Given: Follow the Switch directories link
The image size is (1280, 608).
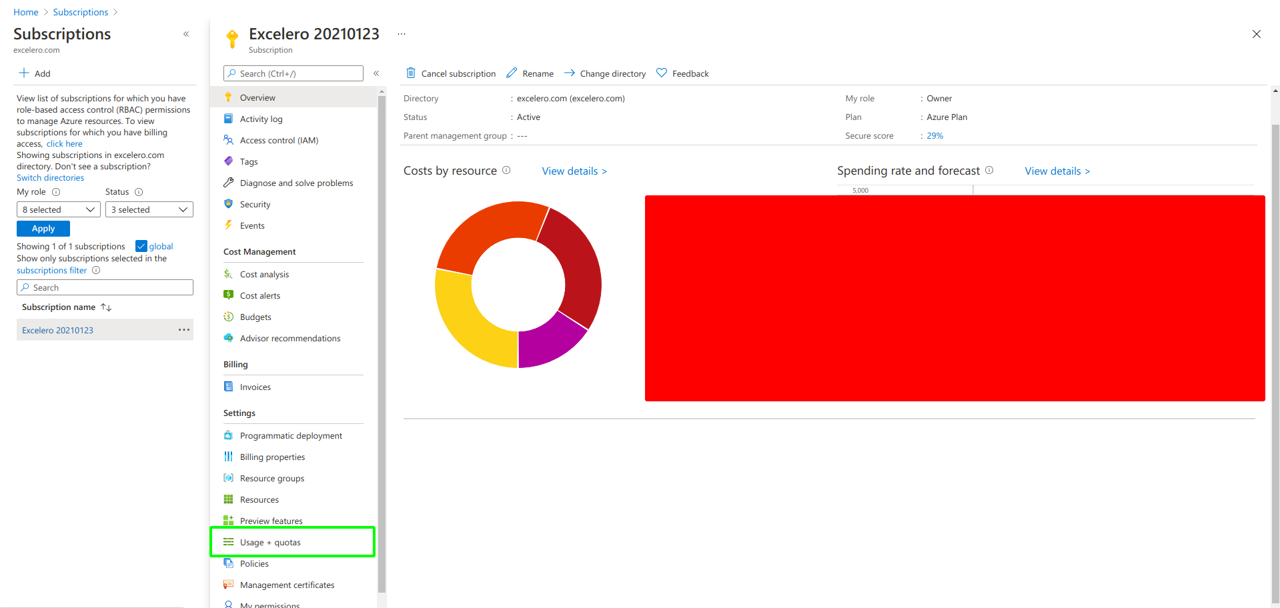Looking at the screenshot, I should tap(50, 177).
